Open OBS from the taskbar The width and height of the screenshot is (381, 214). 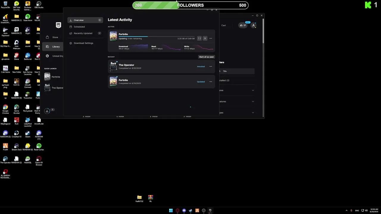(x=204, y=210)
